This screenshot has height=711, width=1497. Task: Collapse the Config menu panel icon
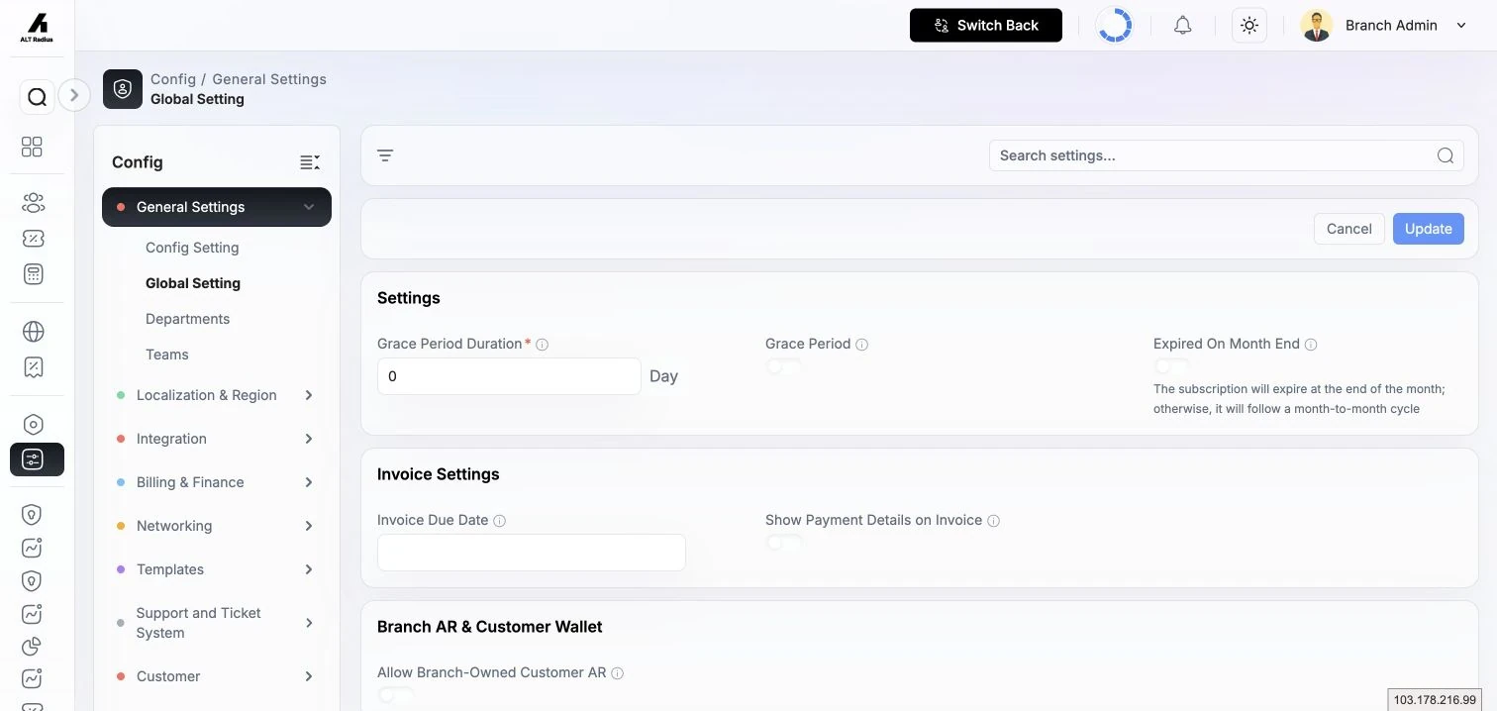(310, 162)
